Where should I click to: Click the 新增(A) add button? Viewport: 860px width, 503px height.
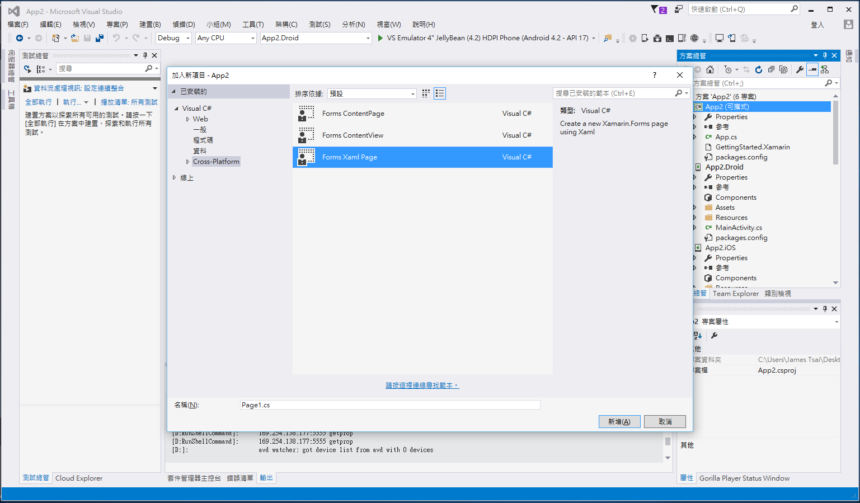(x=619, y=422)
